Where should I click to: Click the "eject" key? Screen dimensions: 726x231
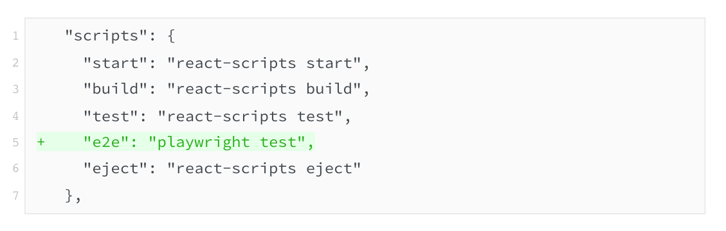[111, 169]
